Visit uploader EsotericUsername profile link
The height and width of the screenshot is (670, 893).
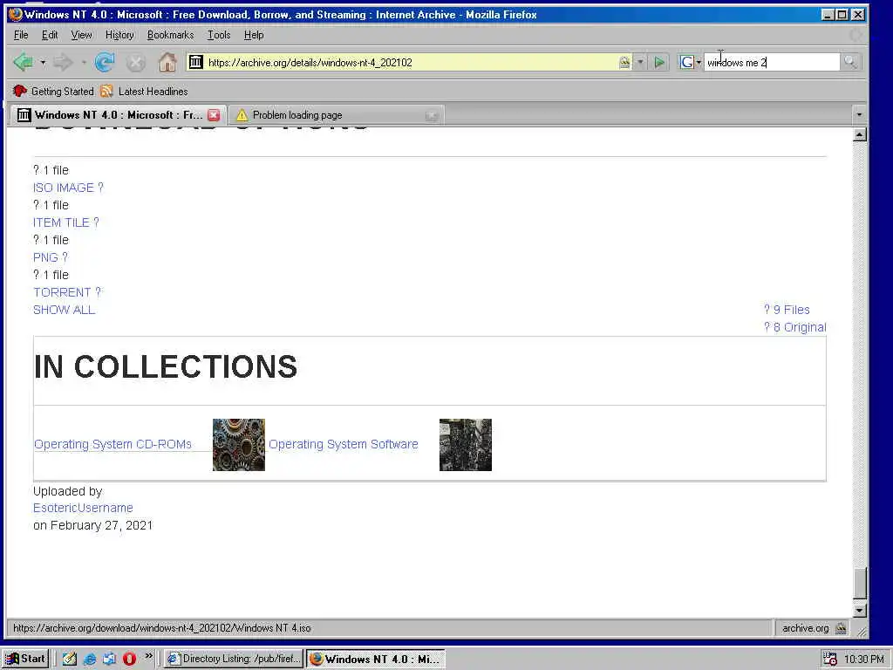pyautogui.click(x=83, y=508)
